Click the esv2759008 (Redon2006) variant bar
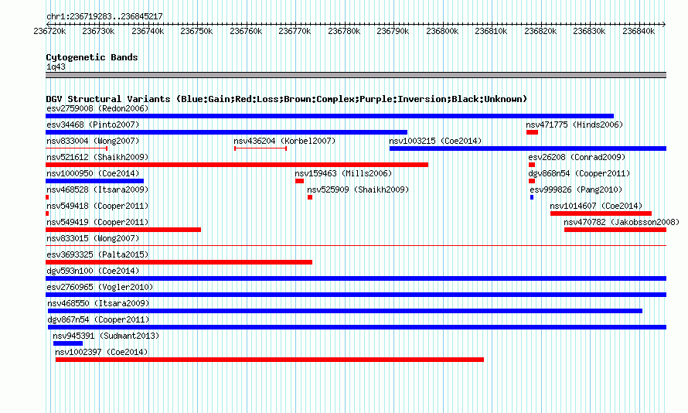 click(x=329, y=116)
